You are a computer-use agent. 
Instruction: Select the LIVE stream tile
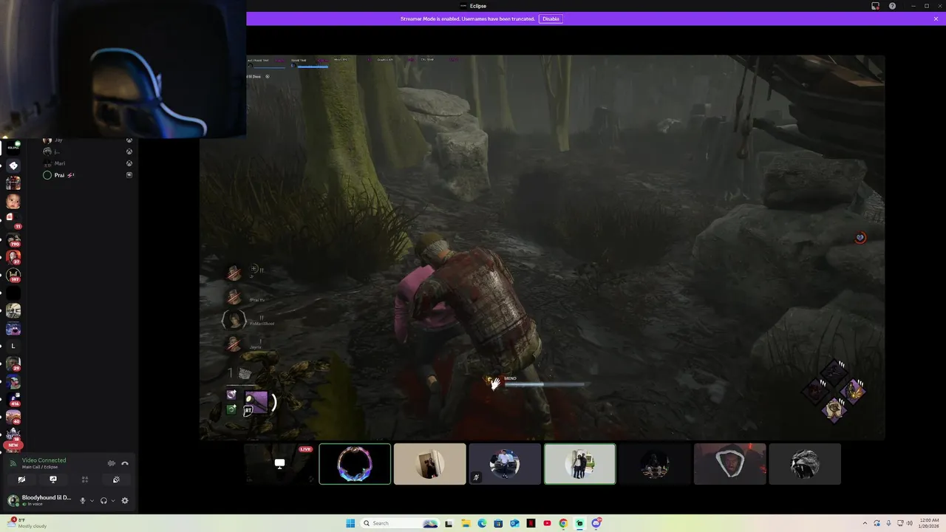click(279, 464)
